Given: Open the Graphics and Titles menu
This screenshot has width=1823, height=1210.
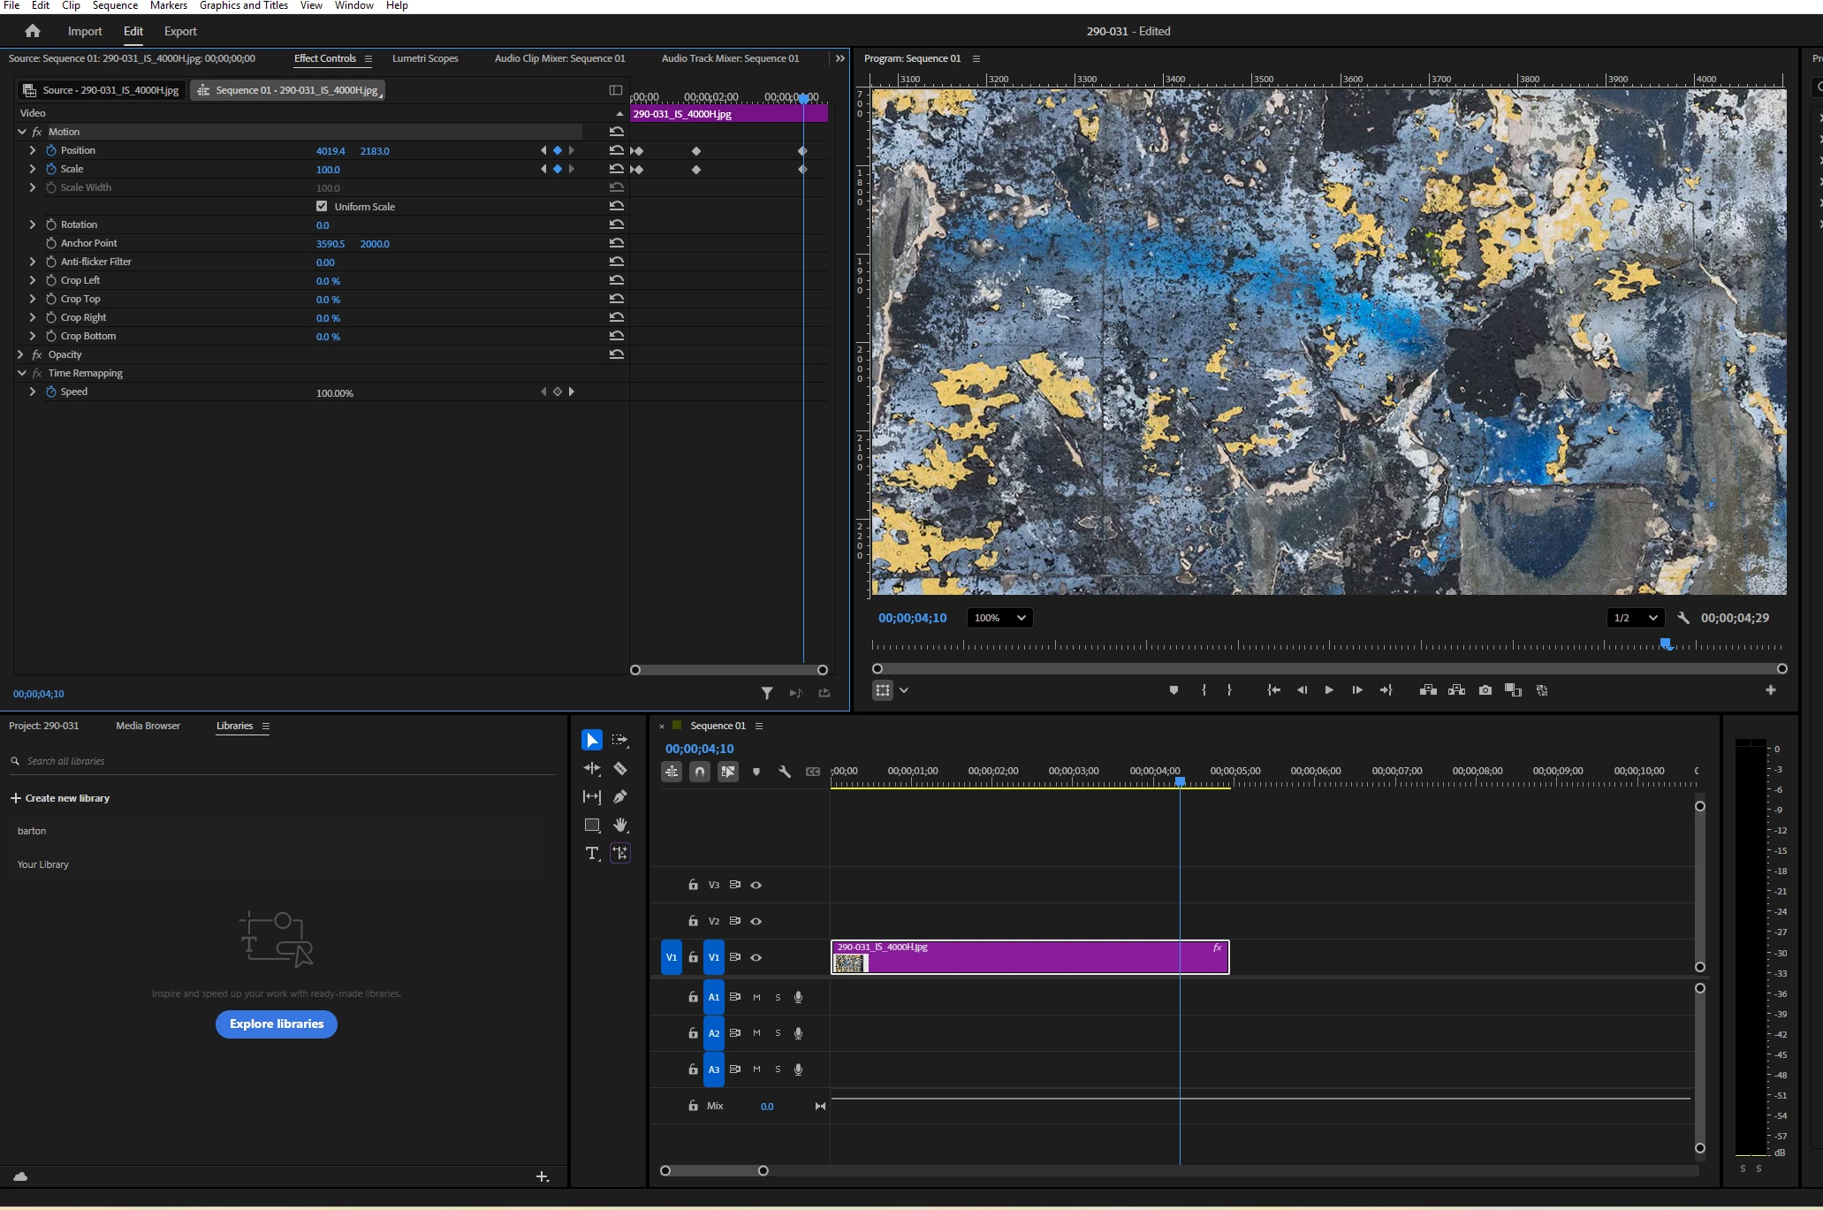Looking at the screenshot, I should 243,5.
